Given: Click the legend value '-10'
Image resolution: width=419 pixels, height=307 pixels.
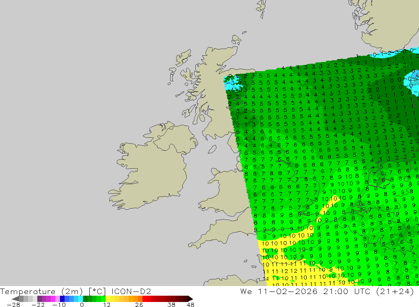Looking at the screenshot, I should tap(59, 304).
